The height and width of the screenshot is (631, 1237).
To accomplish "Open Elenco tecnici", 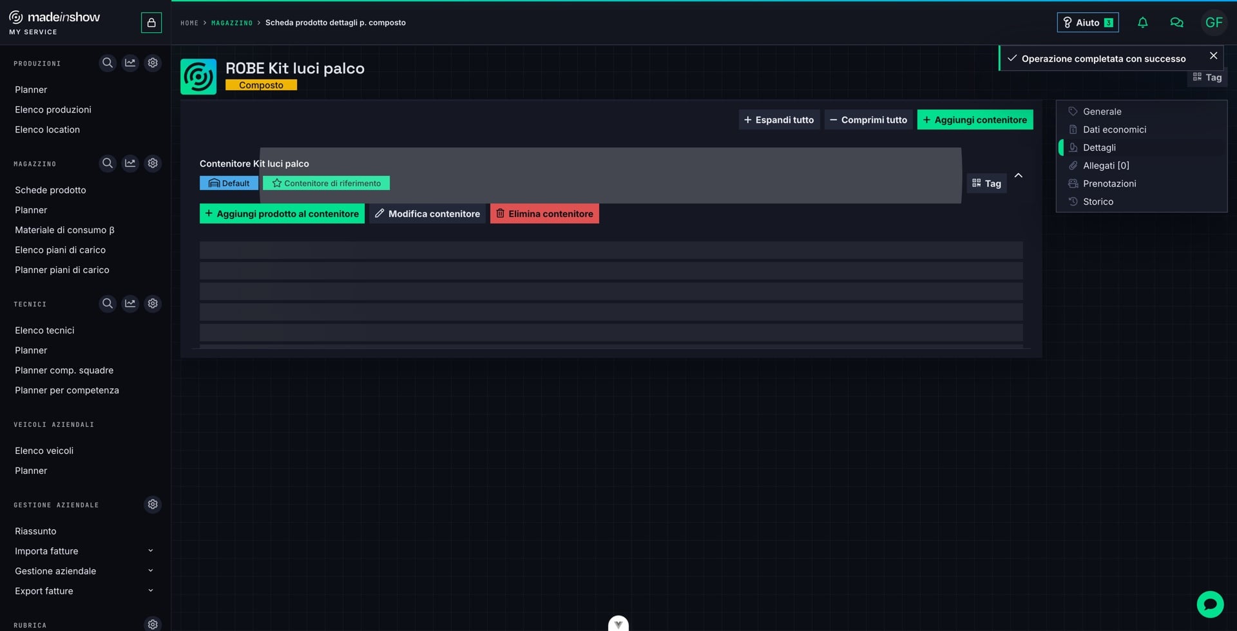I will tap(44, 330).
